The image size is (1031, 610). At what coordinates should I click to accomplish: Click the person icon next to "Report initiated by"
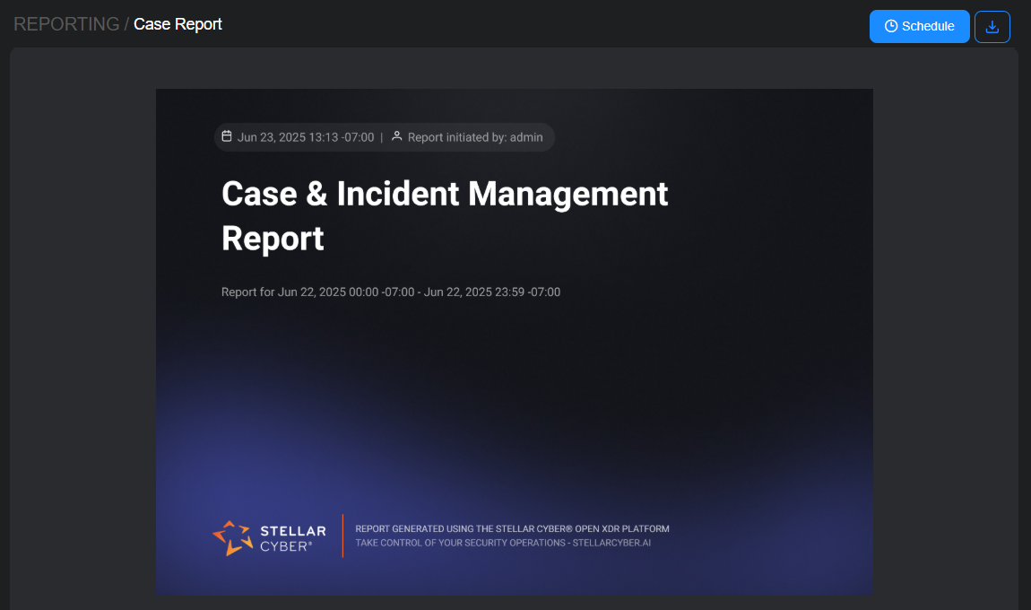[397, 136]
